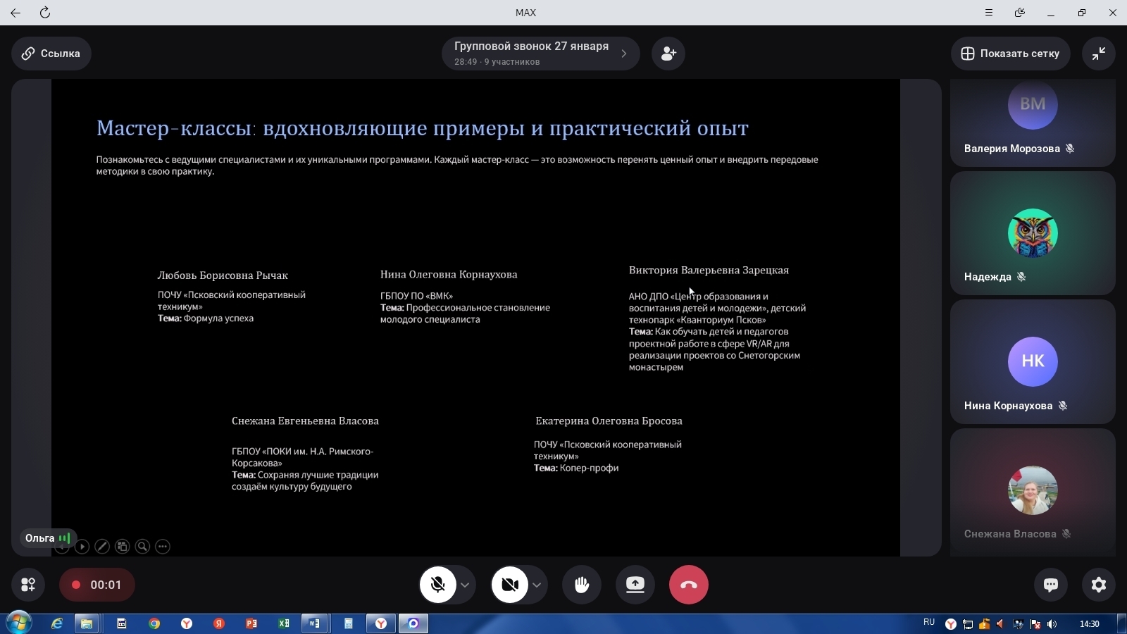
Task: Start screen sharing
Action: point(635,585)
